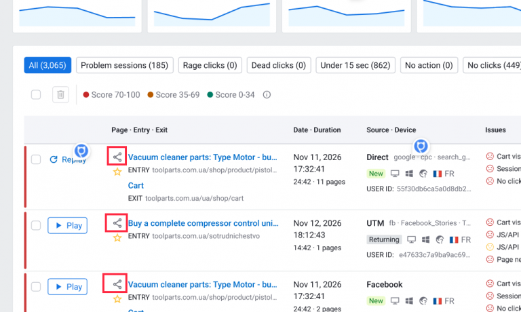Click French flag in Direct row
The width and height of the screenshot is (521, 312).
pos(438,174)
